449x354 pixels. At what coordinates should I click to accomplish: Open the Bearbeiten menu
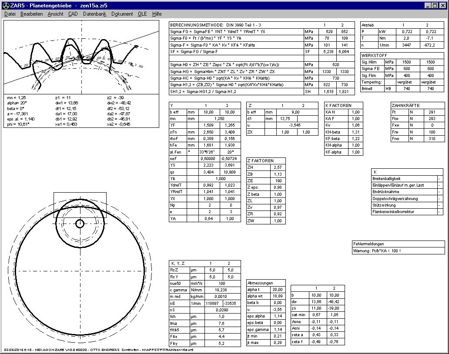pos(32,14)
